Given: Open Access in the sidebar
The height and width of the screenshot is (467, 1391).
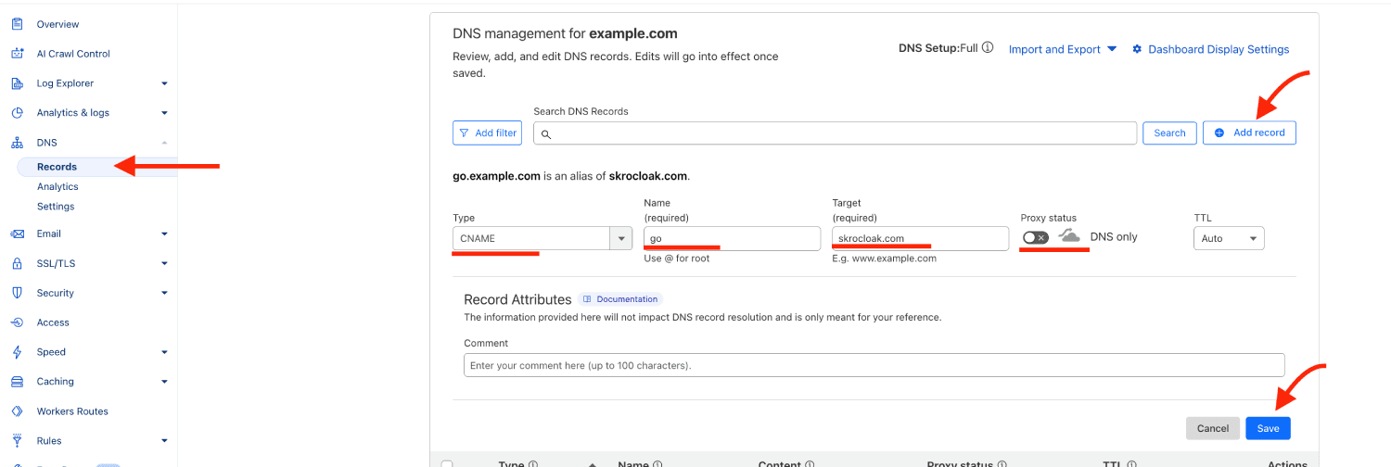Looking at the screenshot, I should click(x=53, y=322).
